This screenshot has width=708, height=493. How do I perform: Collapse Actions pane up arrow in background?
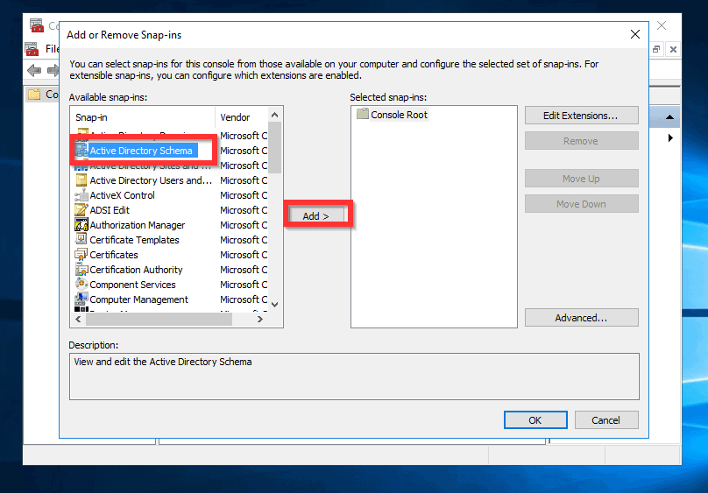tap(670, 117)
